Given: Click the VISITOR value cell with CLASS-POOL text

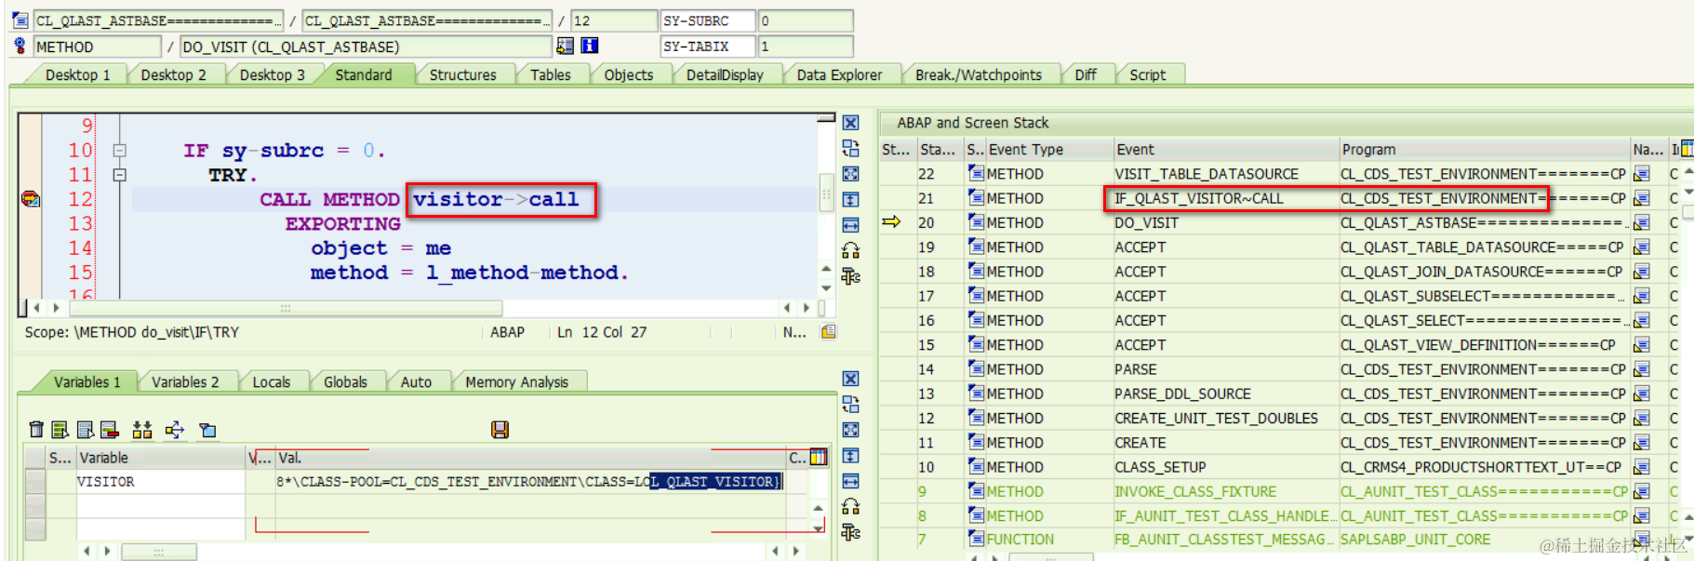Looking at the screenshot, I should [x=530, y=482].
